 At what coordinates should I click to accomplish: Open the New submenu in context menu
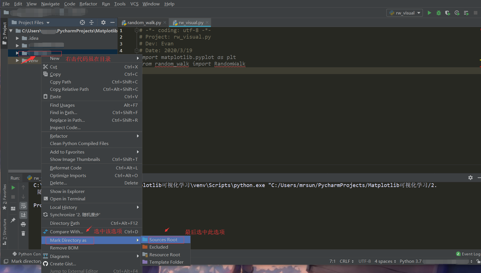coord(92,58)
